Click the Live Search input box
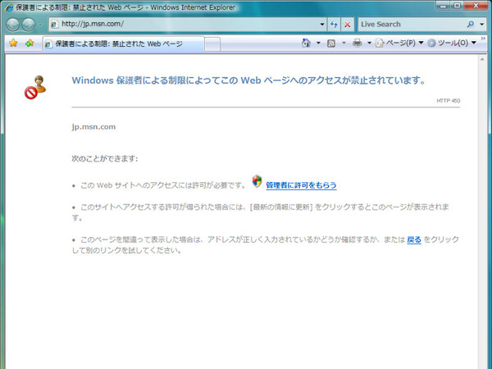 pyautogui.click(x=411, y=24)
